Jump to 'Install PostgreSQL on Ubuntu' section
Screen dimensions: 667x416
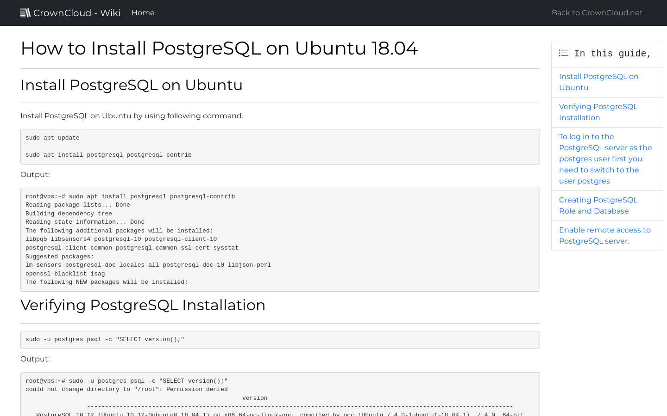[598, 82]
